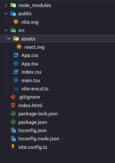Select the public folder name

tap(25, 14)
